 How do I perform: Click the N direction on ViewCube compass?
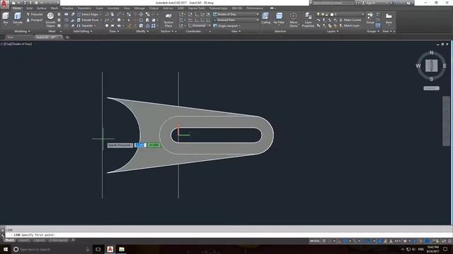coord(431,53)
